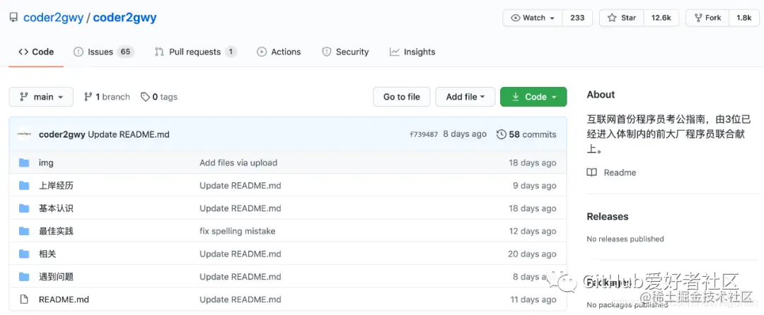Click the folder icon for 相关
The height and width of the screenshot is (315, 764).
pyautogui.click(x=24, y=254)
